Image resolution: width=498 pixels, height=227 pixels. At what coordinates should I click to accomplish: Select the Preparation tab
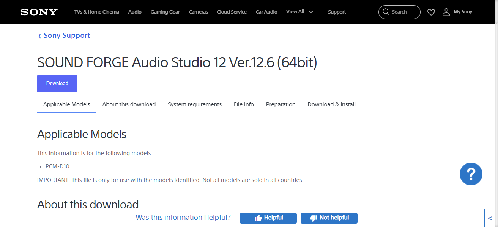coord(281,104)
